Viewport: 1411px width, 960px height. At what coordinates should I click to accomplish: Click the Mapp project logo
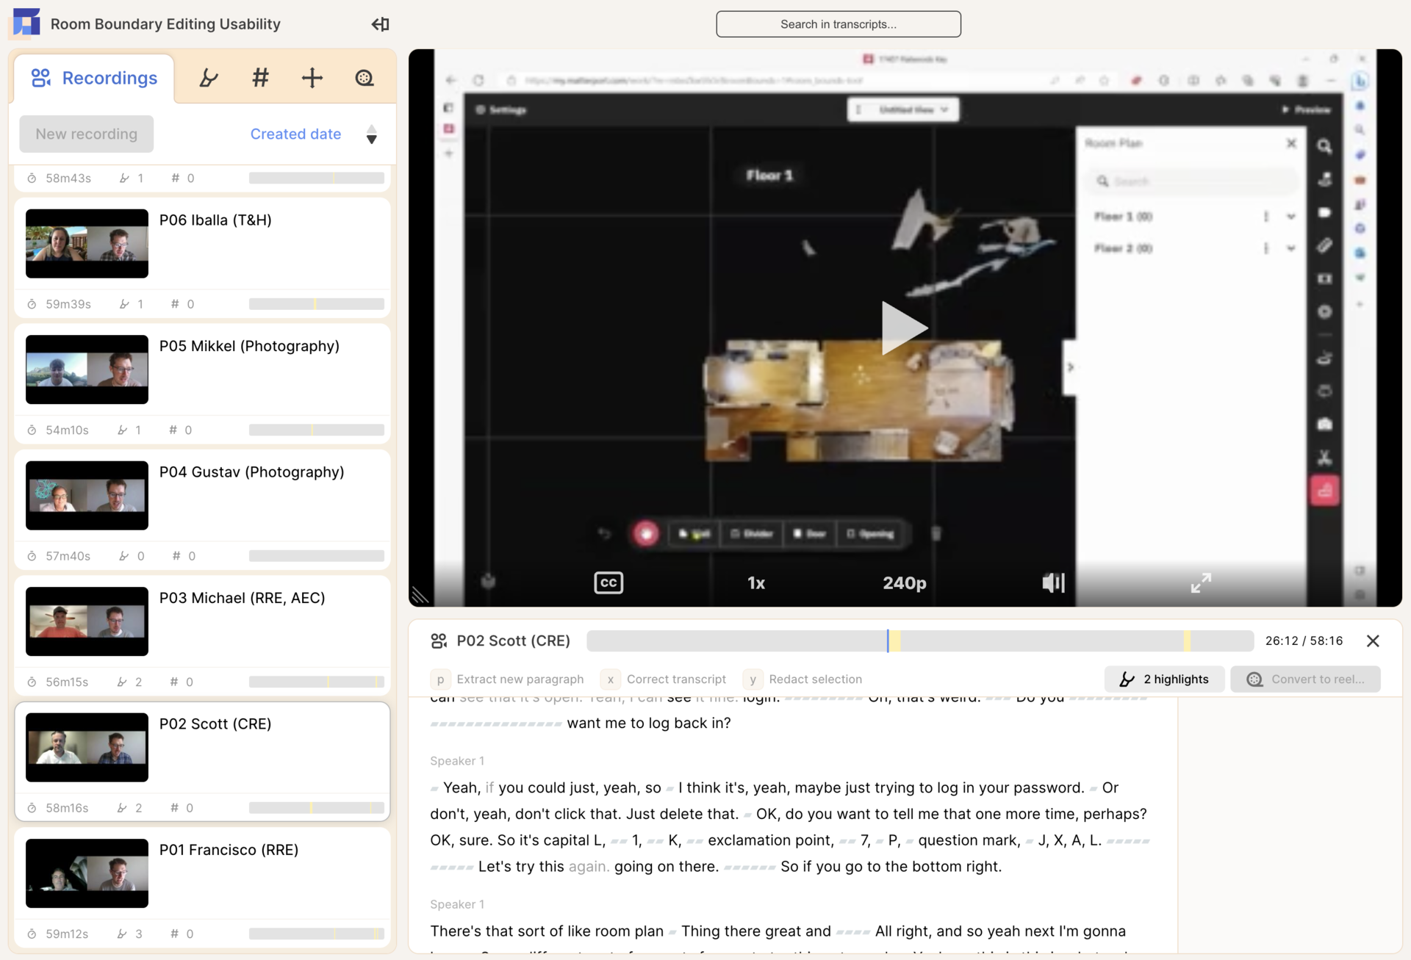point(26,23)
